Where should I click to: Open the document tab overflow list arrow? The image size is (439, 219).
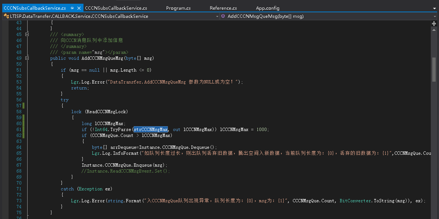[435, 9]
